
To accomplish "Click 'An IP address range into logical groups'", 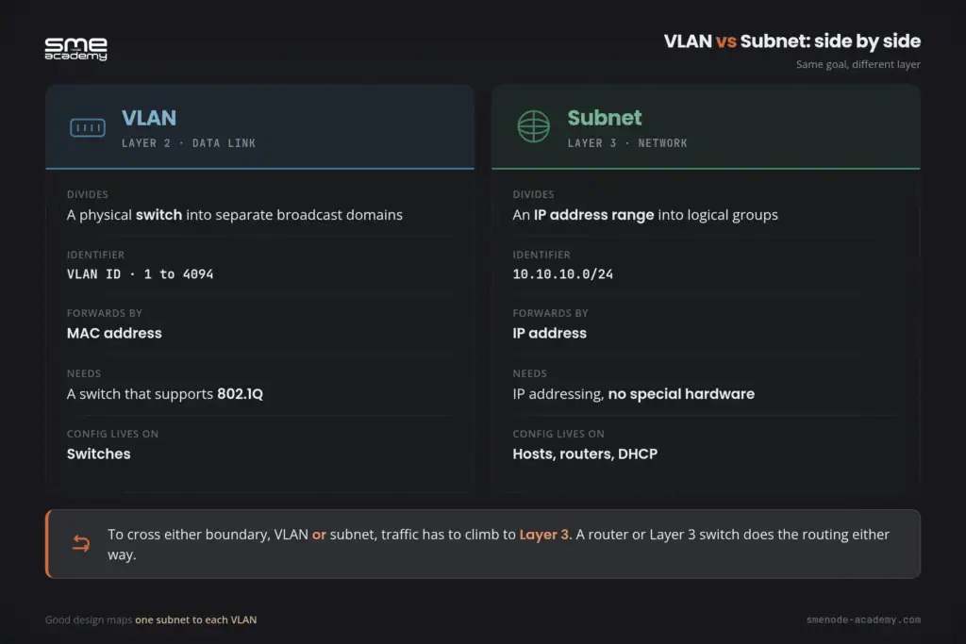I will tap(645, 215).
